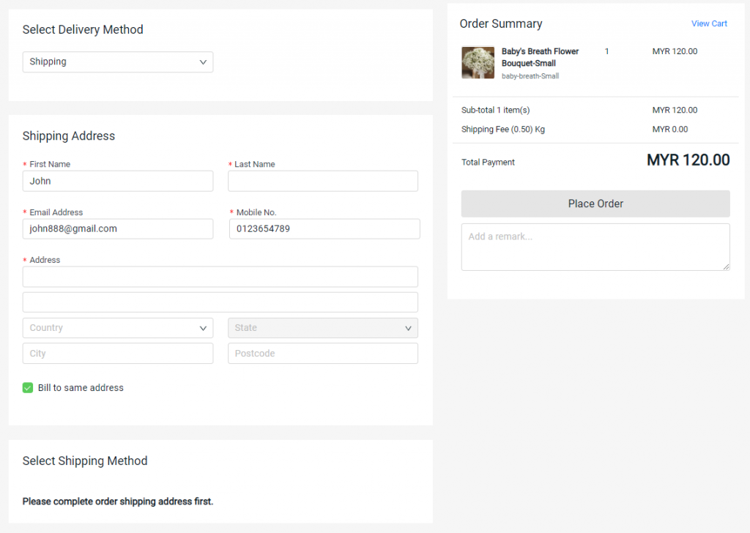
Task: Click the Postcode input field
Action: tap(323, 354)
